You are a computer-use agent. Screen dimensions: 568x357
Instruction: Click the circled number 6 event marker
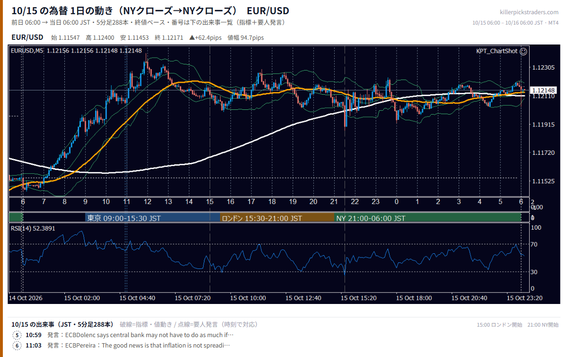click(17, 345)
